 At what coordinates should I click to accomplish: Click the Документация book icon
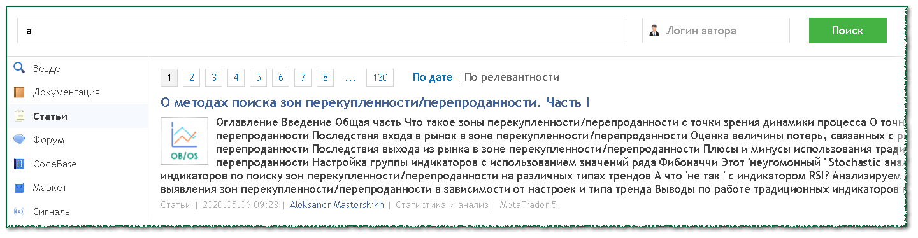pyautogui.click(x=19, y=92)
